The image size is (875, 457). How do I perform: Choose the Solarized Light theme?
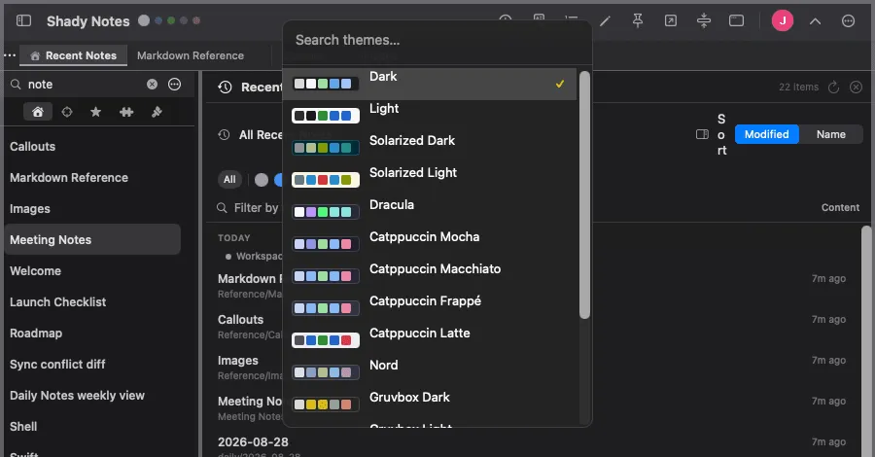click(x=430, y=180)
